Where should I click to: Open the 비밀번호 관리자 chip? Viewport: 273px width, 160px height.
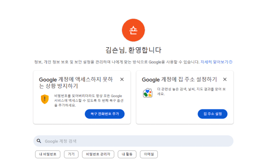pyautogui.click(x=98, y=154)
